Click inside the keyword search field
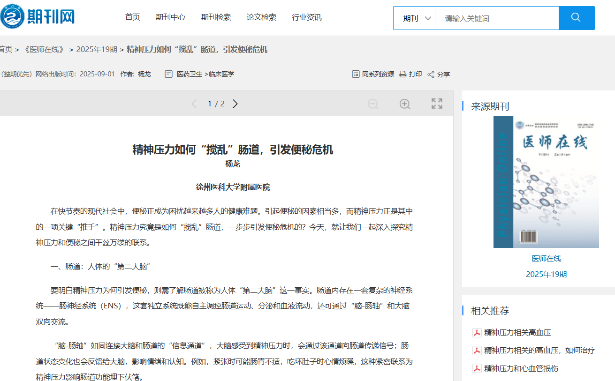Screen dimensions: 615x381 [x=496, y=18]
